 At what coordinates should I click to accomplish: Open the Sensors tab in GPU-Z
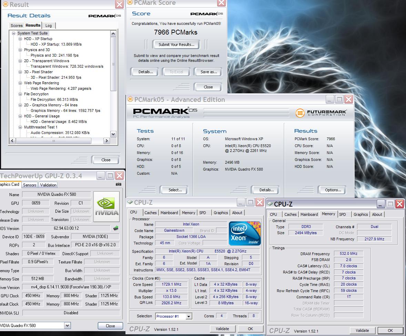(x=30, y=185)
